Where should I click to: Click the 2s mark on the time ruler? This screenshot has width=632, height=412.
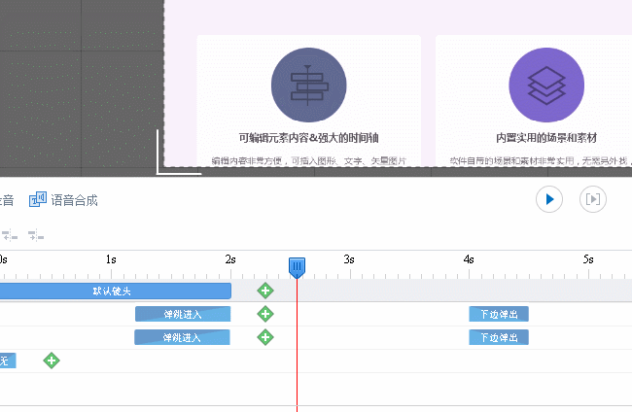coord(230,259)
